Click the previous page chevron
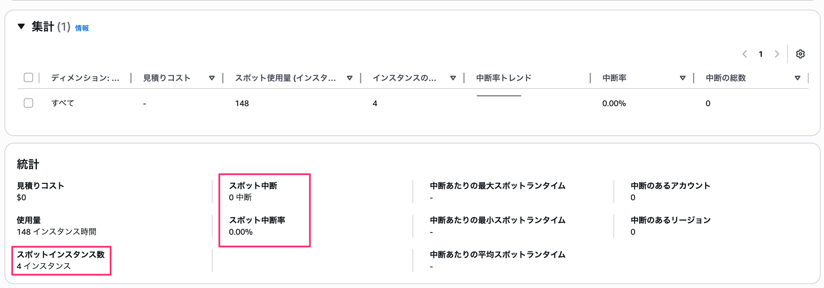This screenshot has width=824, height=288. point(745,54)
